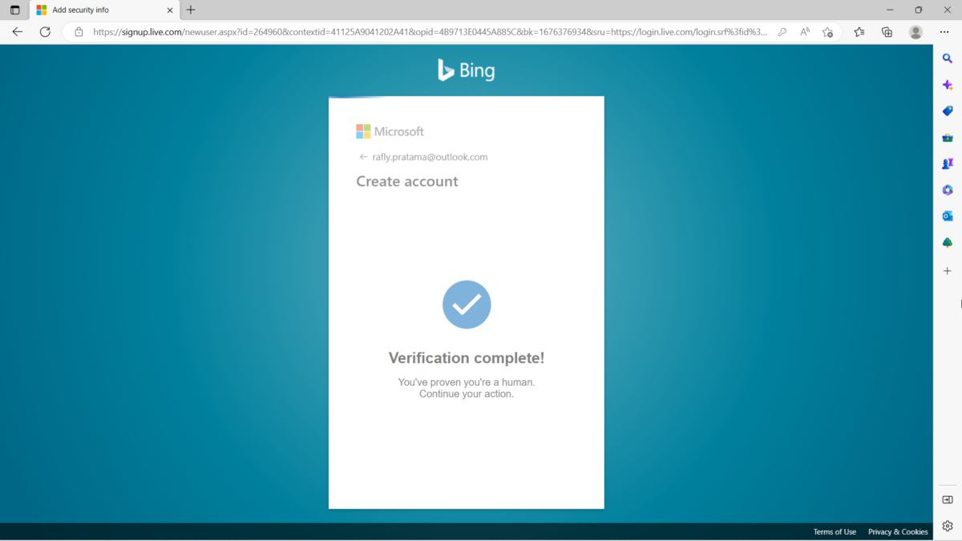Open the Collections panel

(887, 32)
